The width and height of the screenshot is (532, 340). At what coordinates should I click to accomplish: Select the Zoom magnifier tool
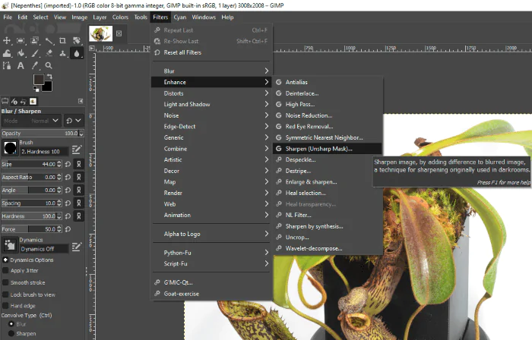[x=49, y=65]
